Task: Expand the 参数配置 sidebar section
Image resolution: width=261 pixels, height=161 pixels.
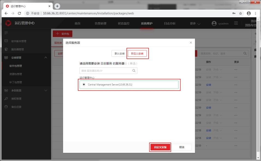Action: click(46, 91)
